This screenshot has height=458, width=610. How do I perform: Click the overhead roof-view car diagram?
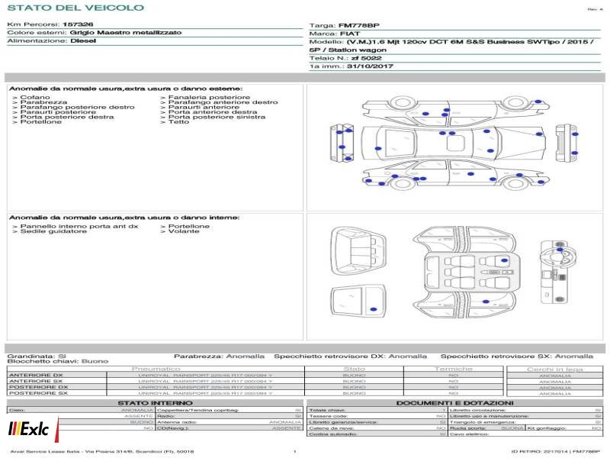[x=453, y=144]
